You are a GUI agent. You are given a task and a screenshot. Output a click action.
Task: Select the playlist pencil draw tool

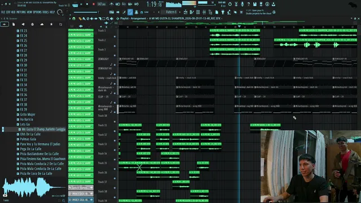[x=80, y=19]
